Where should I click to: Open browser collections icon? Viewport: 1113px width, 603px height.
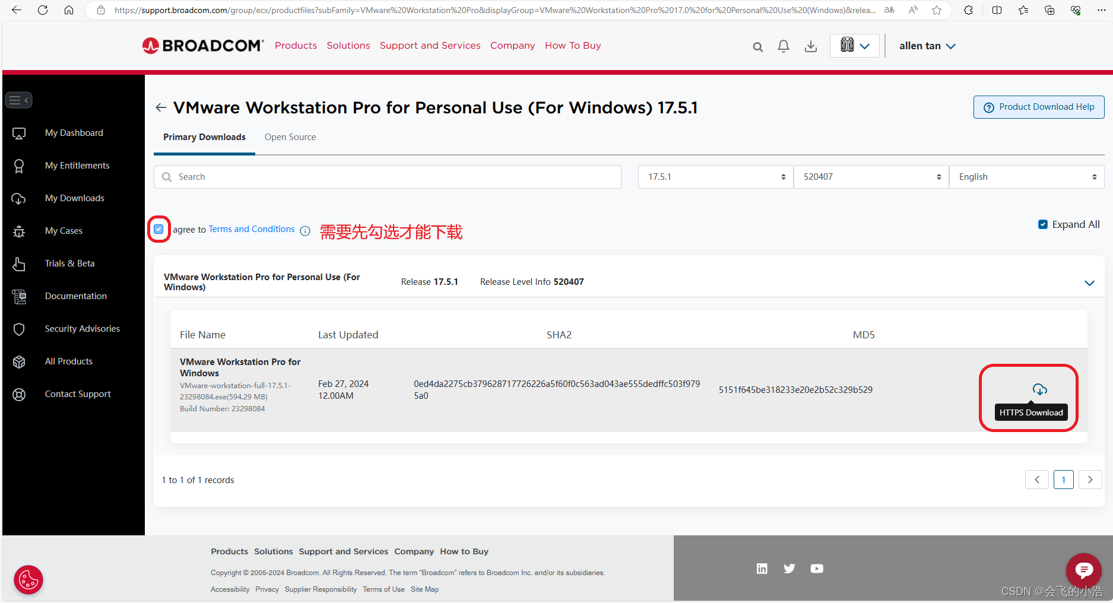(x=1049, y=10)
